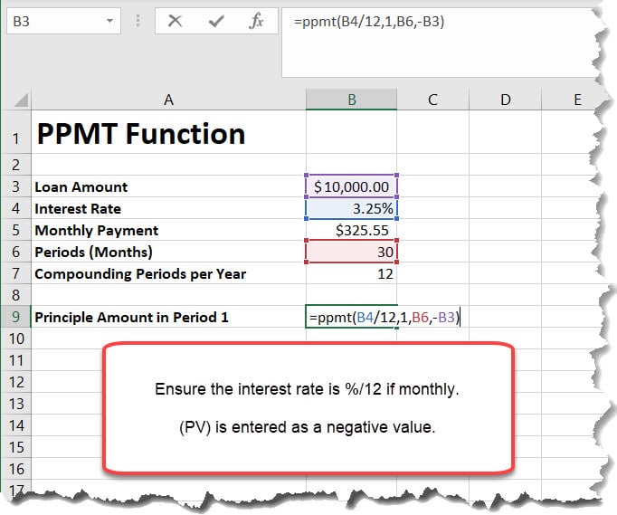Select row 15 header

tap(16, 447)
